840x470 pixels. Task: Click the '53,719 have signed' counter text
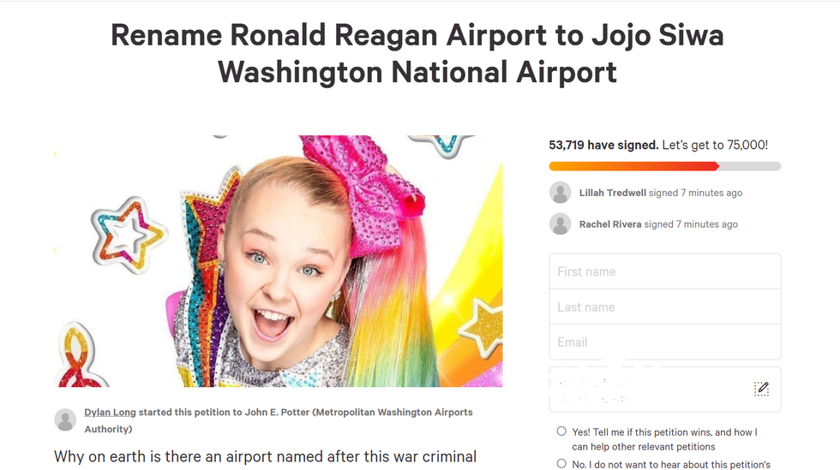pyautogui.click(x=603, y=145)
